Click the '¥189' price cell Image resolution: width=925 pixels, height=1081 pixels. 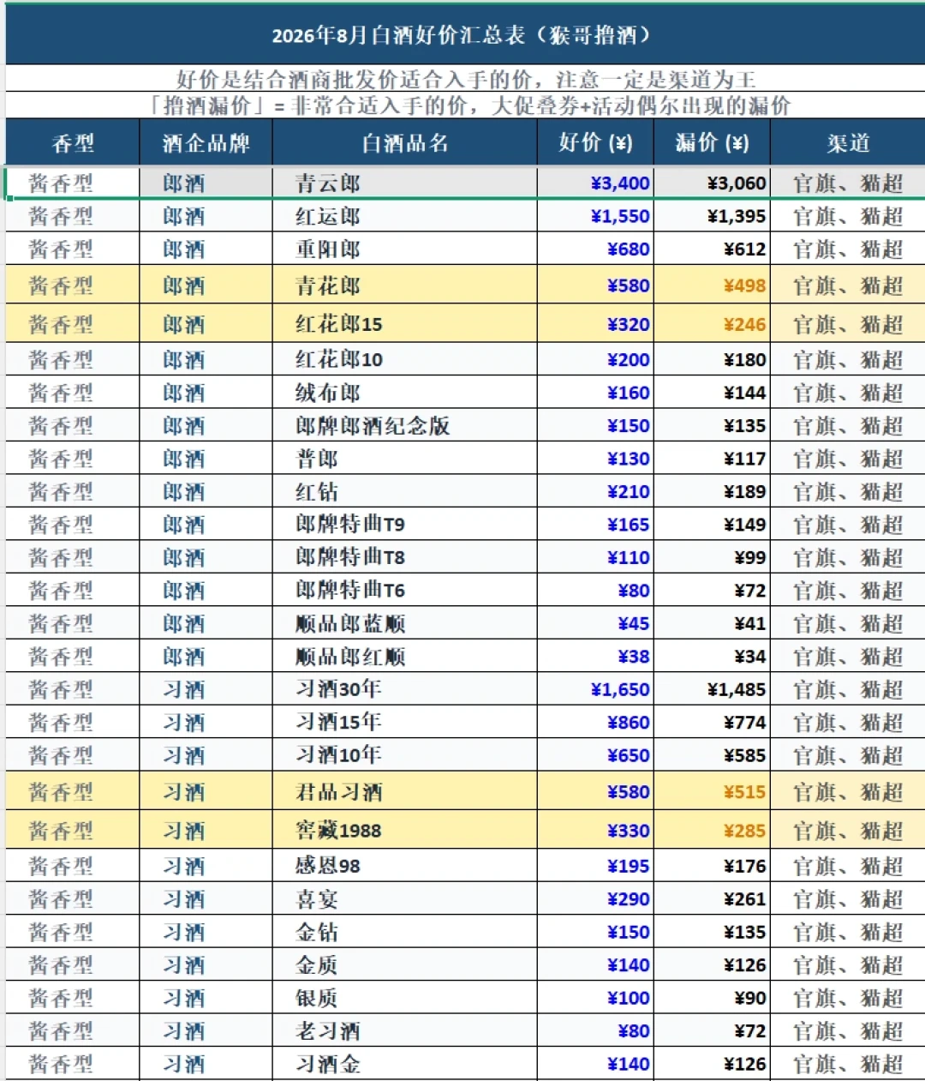point(712,491)
